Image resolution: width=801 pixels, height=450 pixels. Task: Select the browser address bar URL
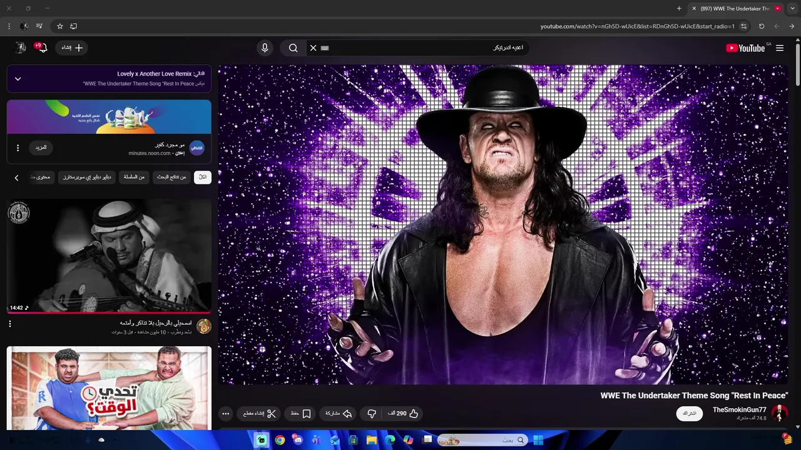(637, 26)
